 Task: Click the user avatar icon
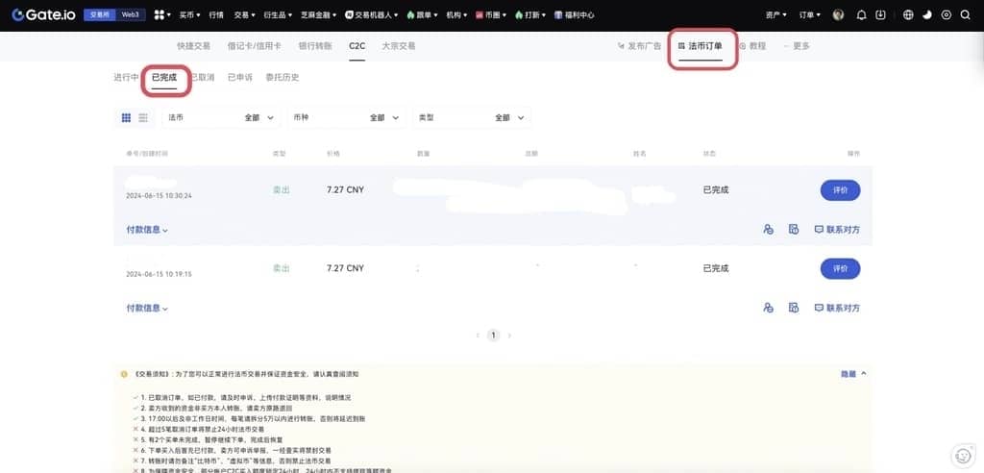click(838, 15)
